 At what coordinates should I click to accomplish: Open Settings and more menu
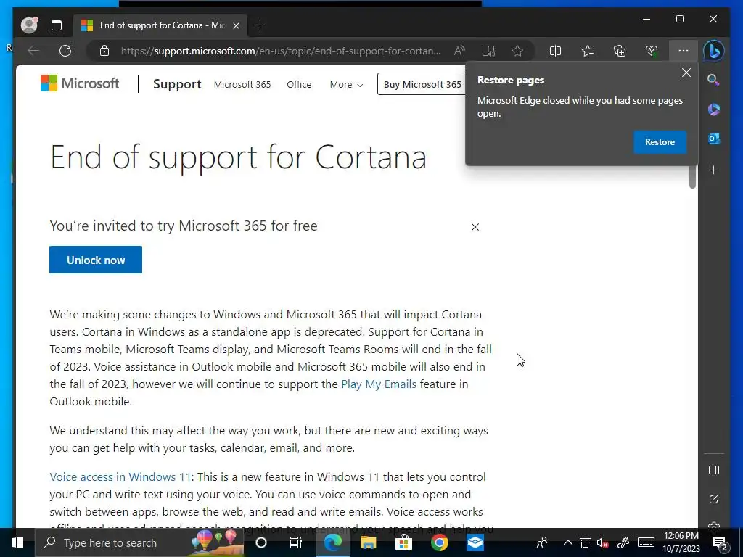point(683,51)
